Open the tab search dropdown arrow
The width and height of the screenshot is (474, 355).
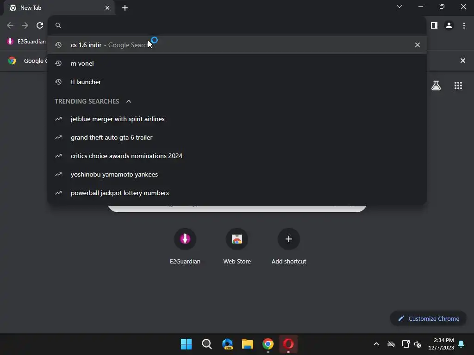[399, 6]
